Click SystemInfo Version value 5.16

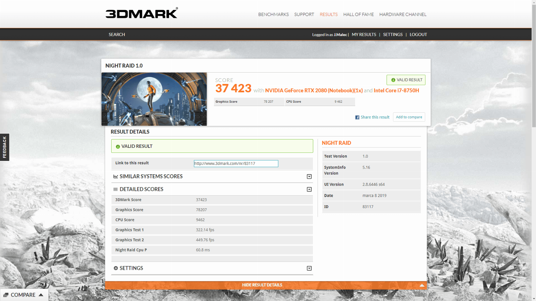pyautogui.click(x=366, y=168)
